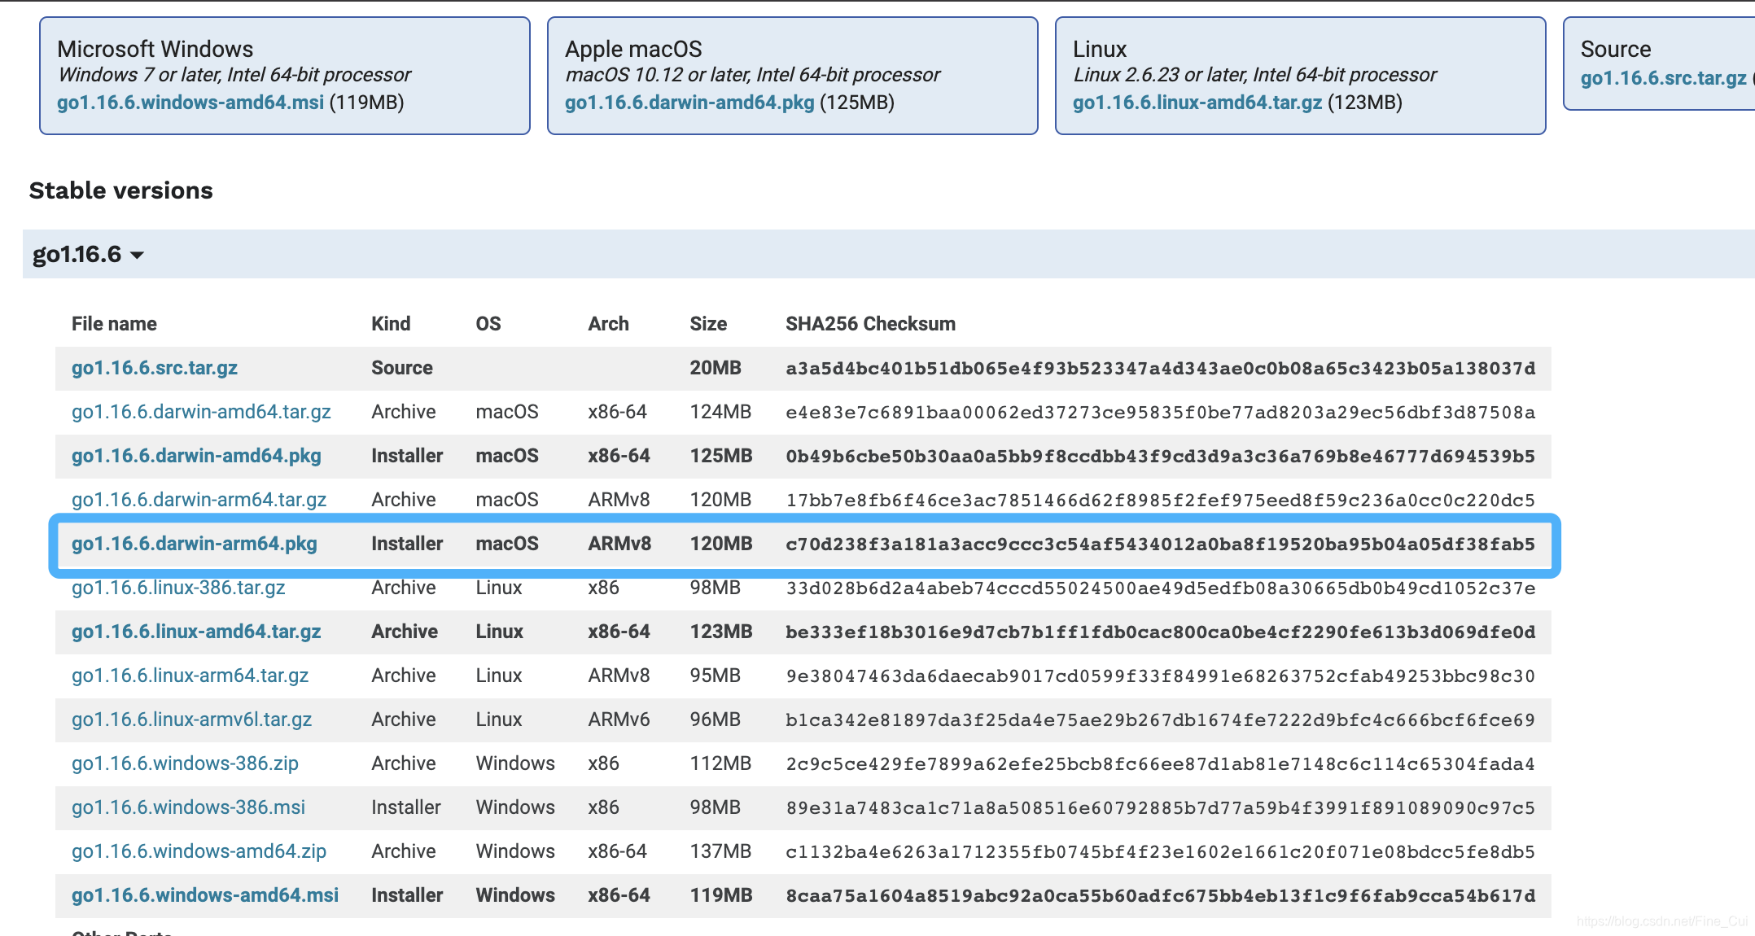Select the Size column header

pos(708,324)
